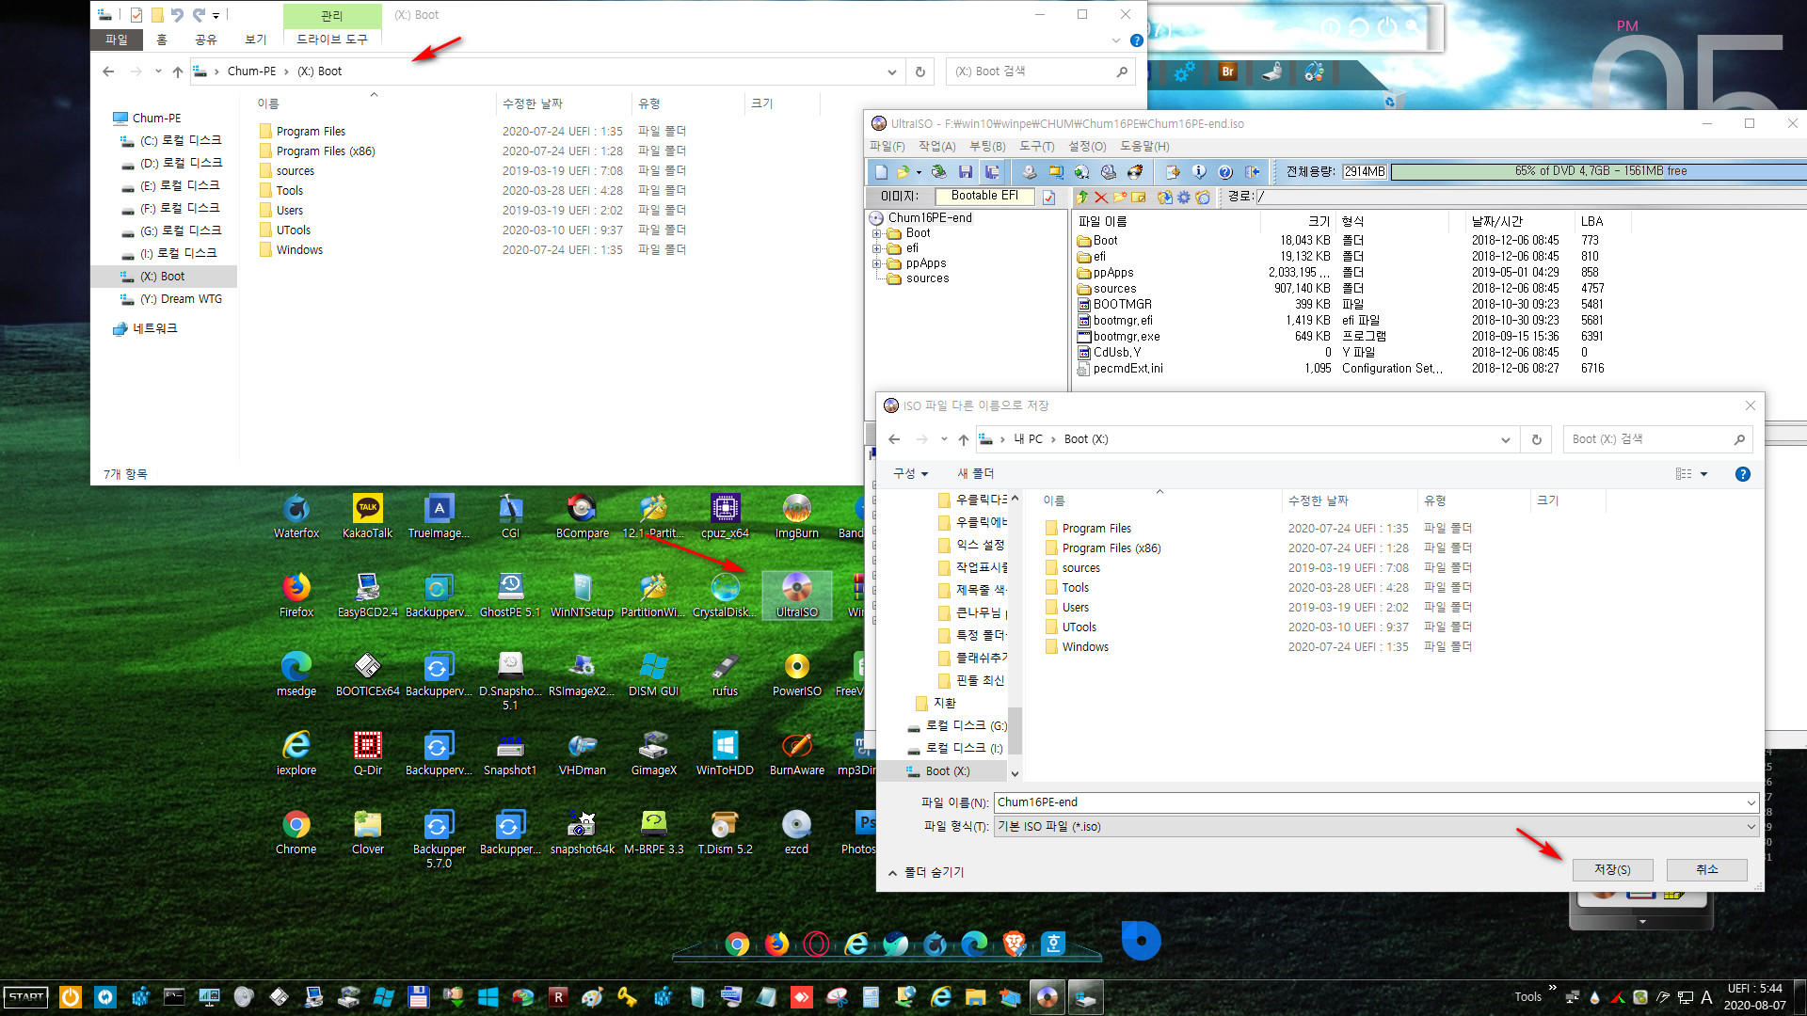Screen dimensions: 1807x1016
Task: Click the 65% of DVD capacity bar
Action: 1598,171
